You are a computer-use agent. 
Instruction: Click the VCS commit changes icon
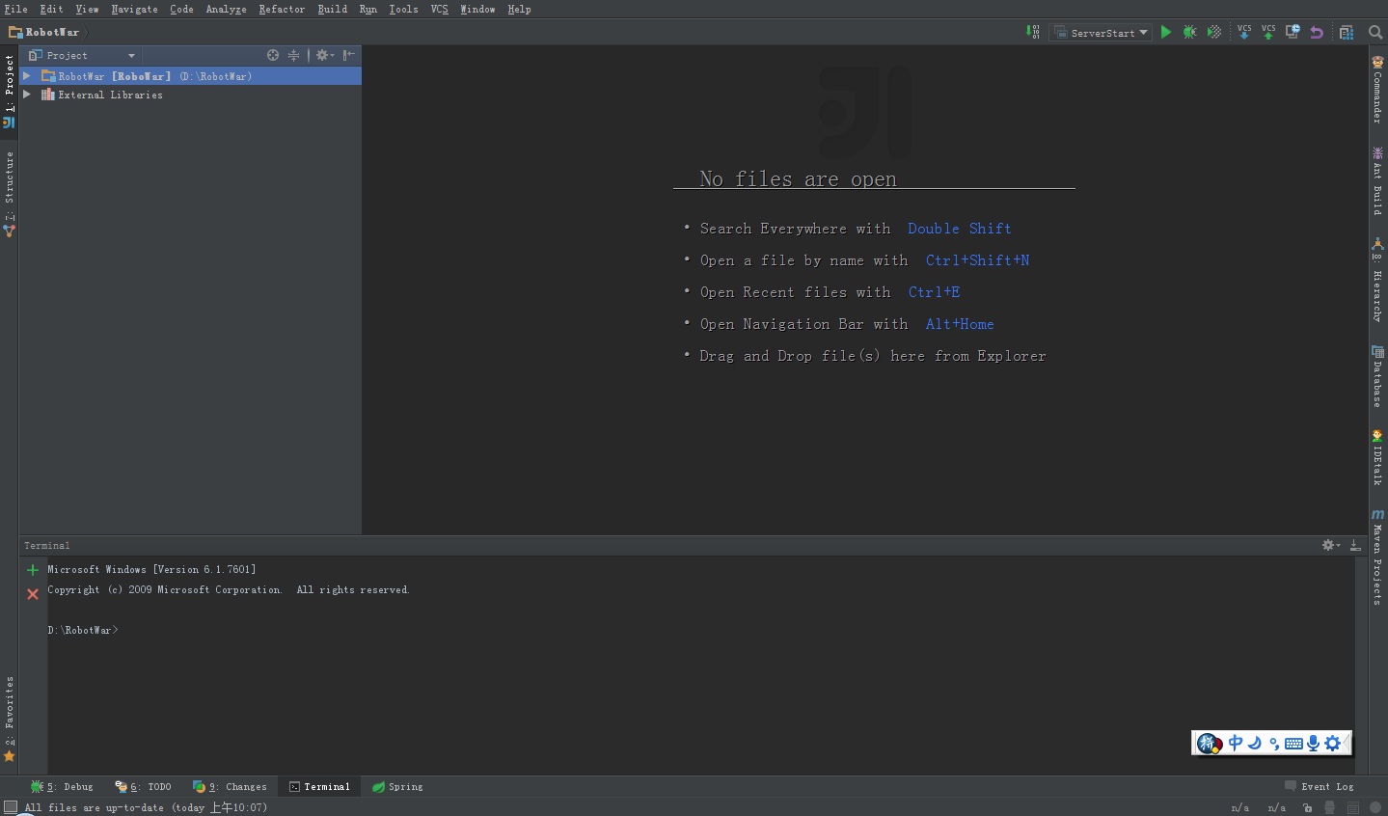click(1268, 32)
